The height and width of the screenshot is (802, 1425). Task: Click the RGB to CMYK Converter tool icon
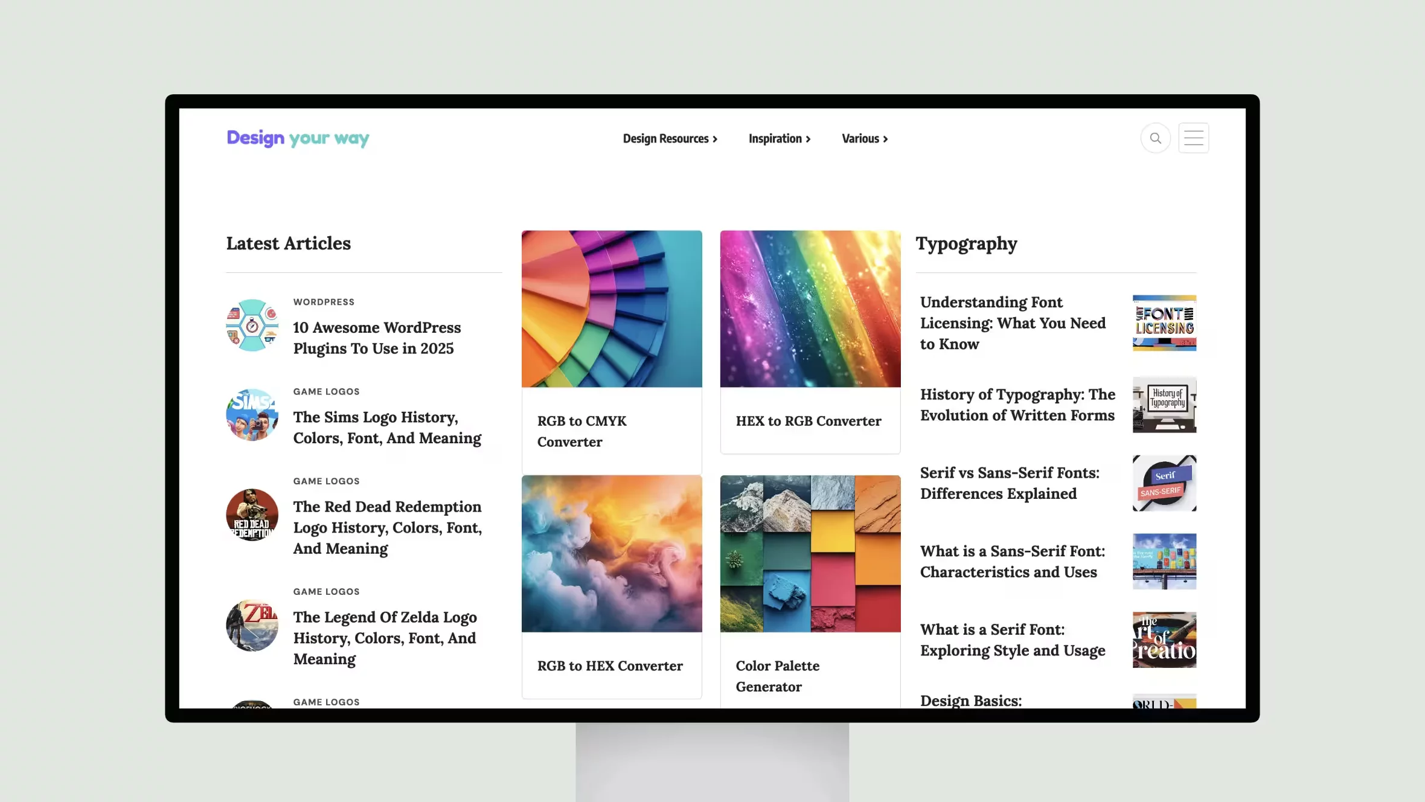[612, 309]
